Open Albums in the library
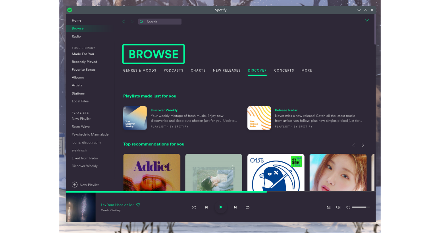 tap(78, 78)
